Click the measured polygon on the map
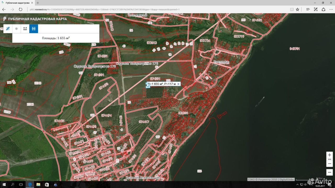Screen dimensions: 335x188 [148, 86]
